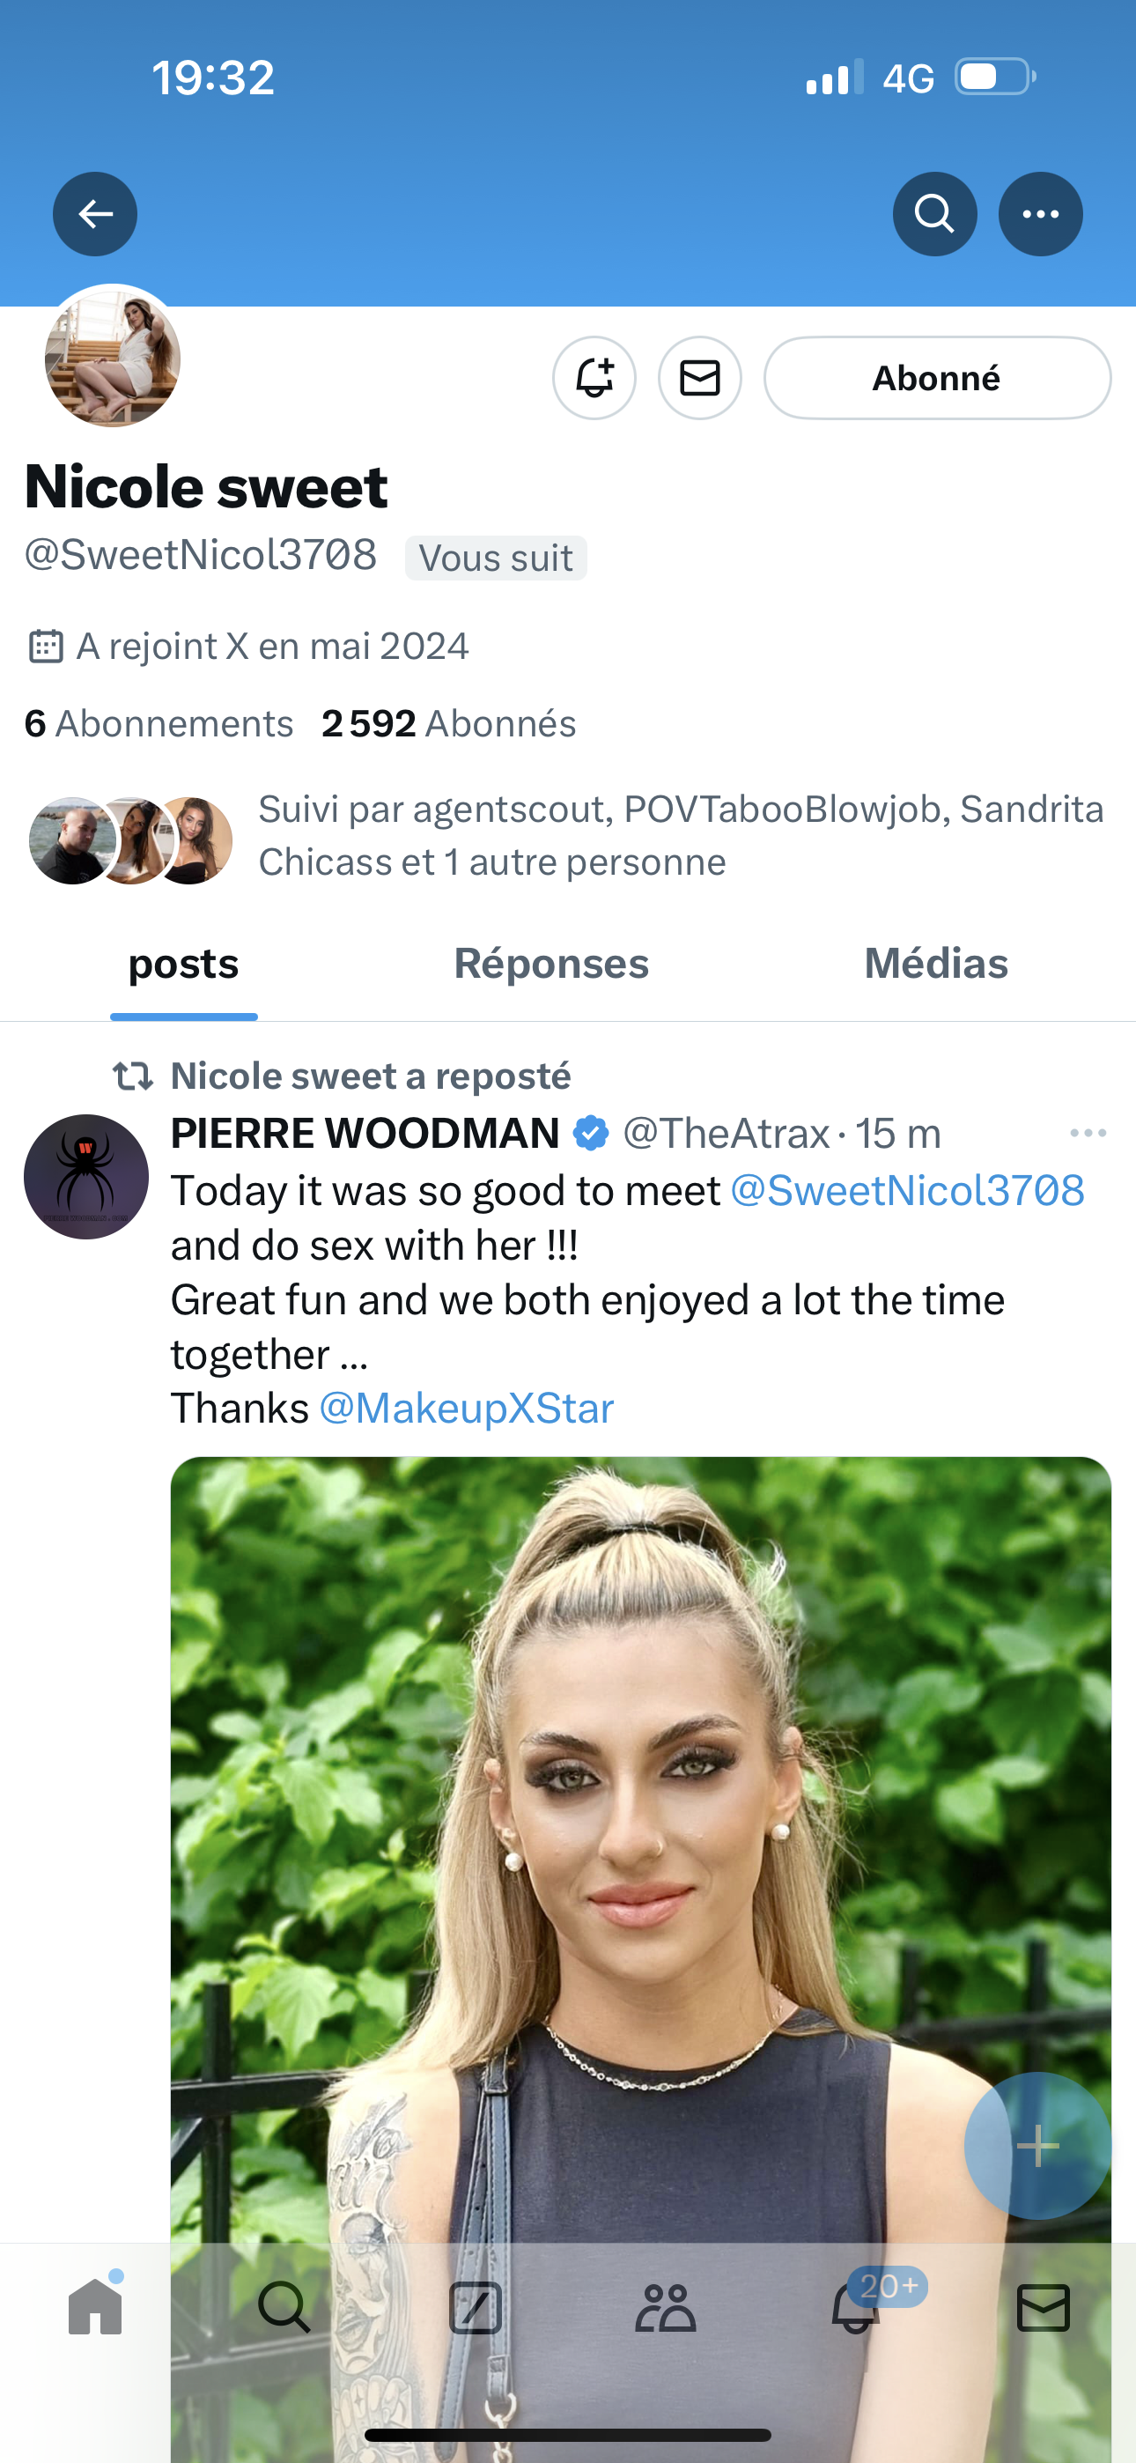This screenshot has height=2463, width=1136.
Task: Tap the floating compose plus button
Action: (1036, 2147)
